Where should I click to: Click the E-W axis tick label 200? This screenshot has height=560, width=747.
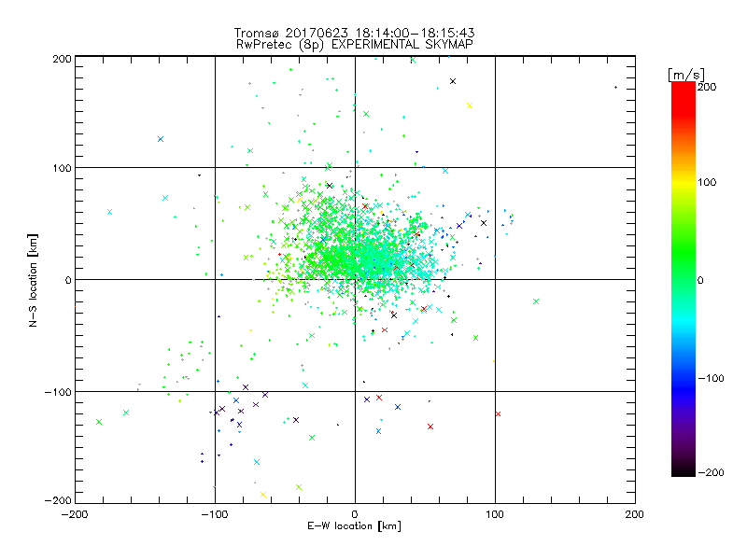(x=635, y=514)
